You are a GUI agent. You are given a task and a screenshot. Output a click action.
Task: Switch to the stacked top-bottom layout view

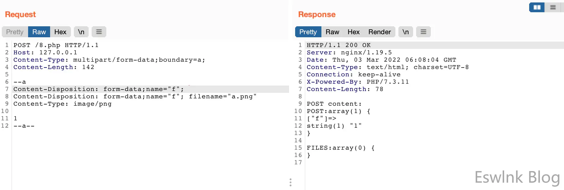click(553, 7)
